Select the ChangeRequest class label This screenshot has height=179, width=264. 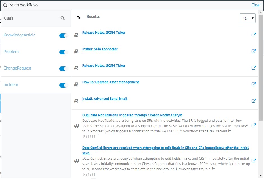[x=17, y=68]
